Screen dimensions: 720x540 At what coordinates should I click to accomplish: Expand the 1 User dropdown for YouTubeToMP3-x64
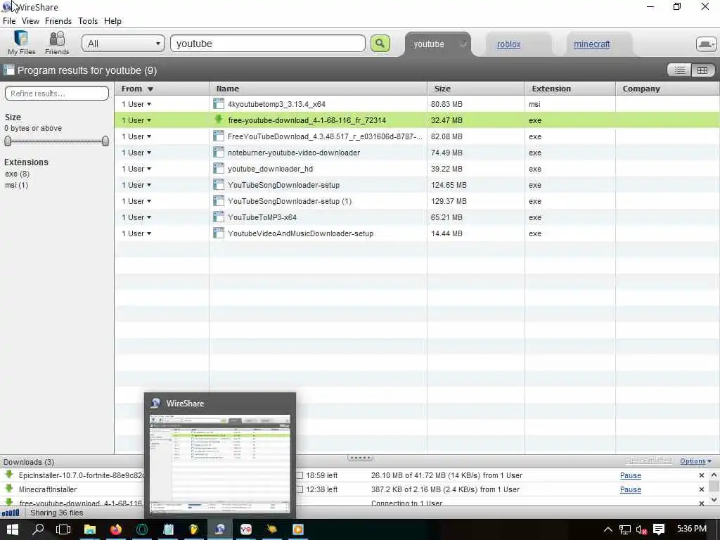click(136, 217)
